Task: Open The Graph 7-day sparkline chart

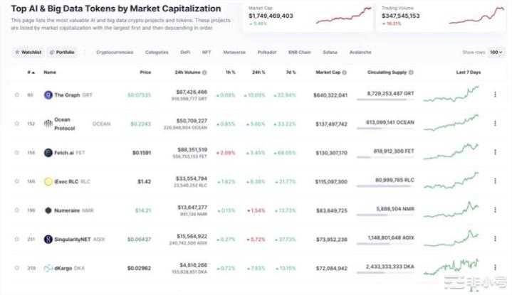Action: (x=451, y=95)
